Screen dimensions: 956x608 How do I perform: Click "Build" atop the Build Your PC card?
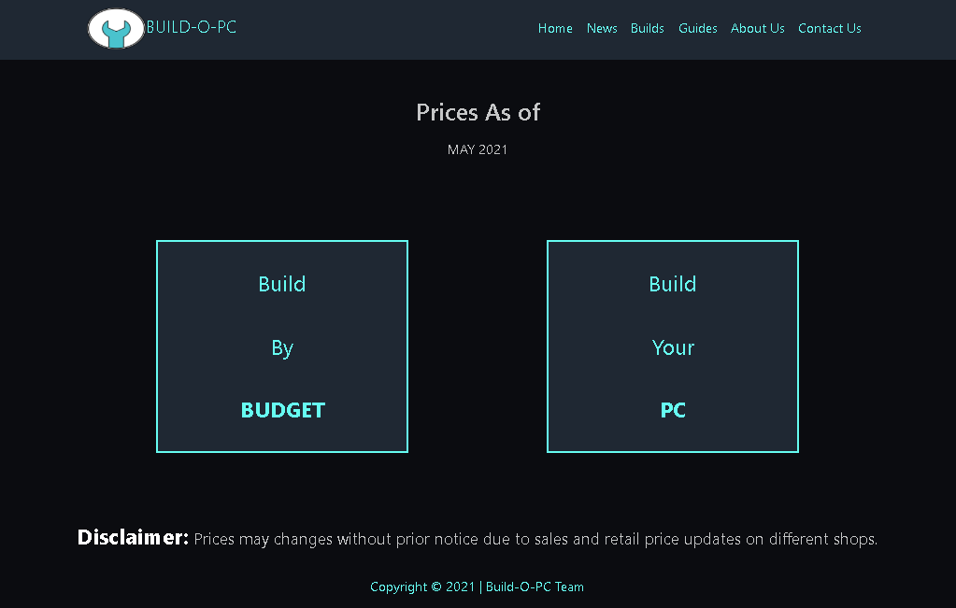[673, 284]
